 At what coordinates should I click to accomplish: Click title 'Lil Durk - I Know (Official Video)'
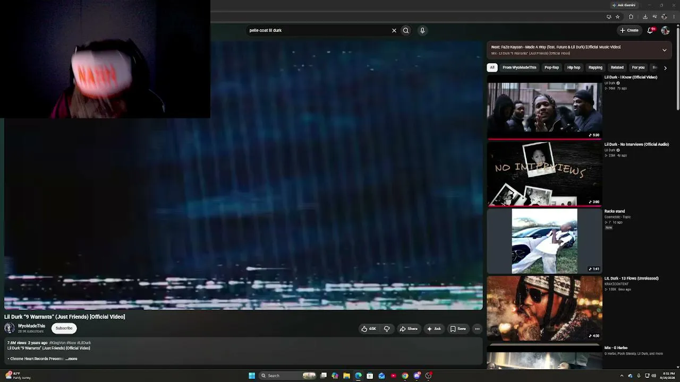(631, 77)
